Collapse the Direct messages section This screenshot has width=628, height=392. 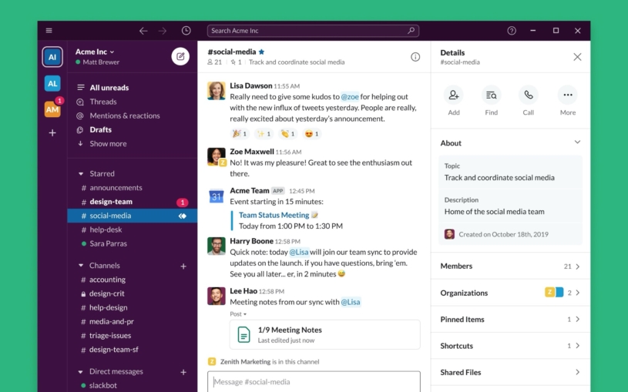coord(81,371)
